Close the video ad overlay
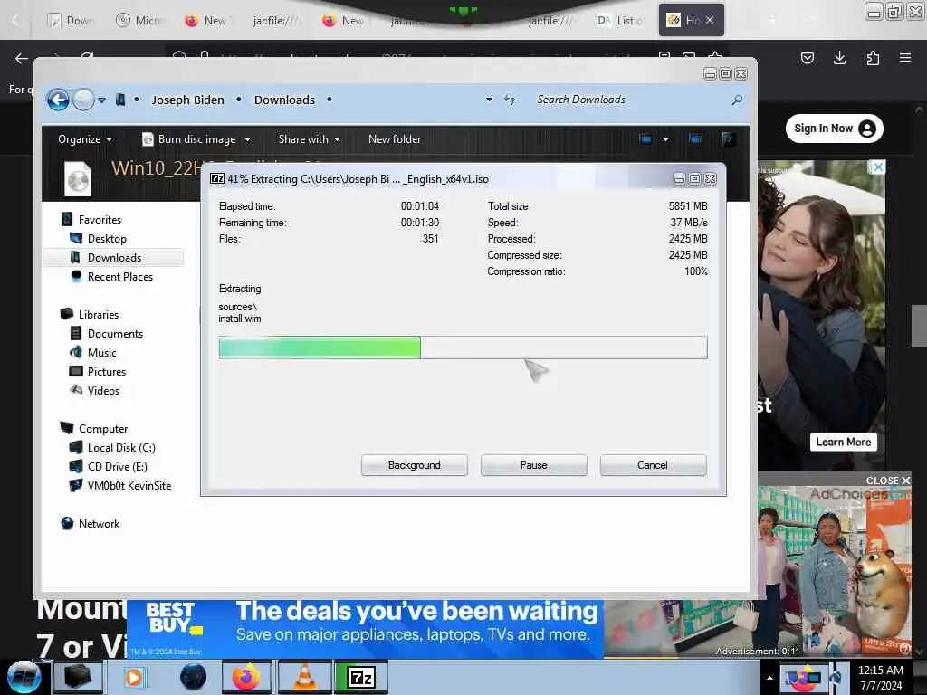The image size is (927, 695). click(x=888, y=481)
